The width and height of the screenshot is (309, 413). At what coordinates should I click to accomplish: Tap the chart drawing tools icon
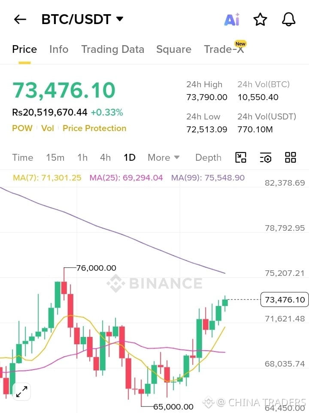click(x=240, y=158)
